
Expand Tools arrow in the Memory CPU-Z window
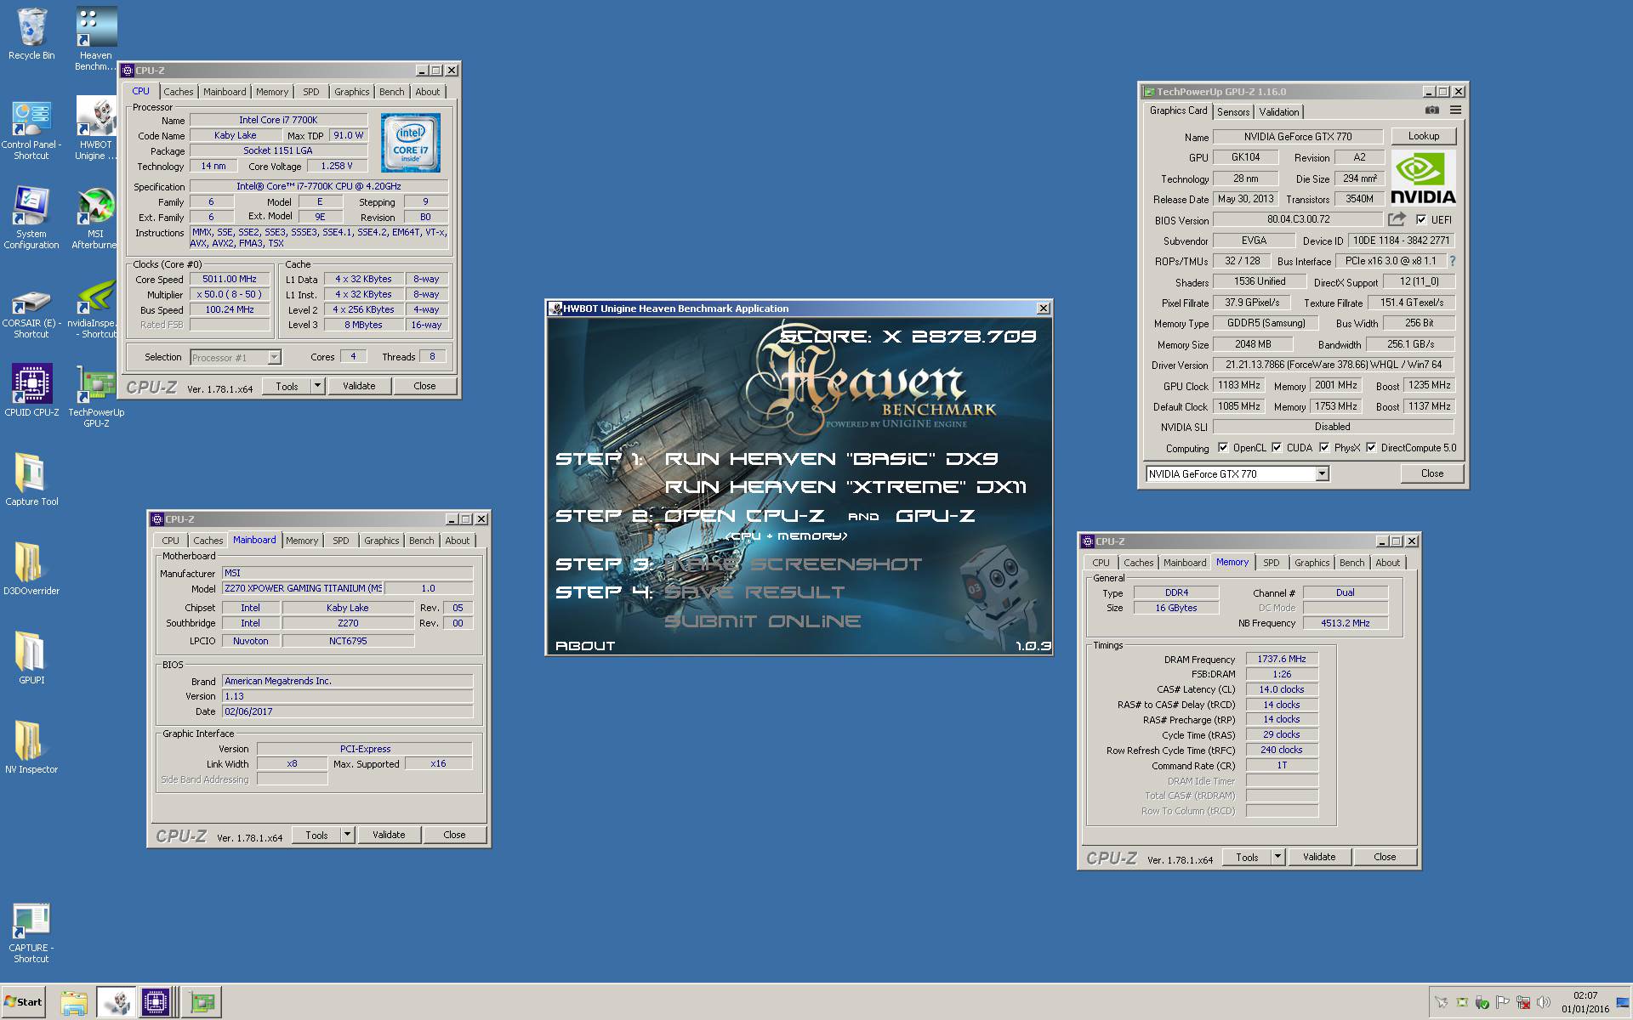1277,857
